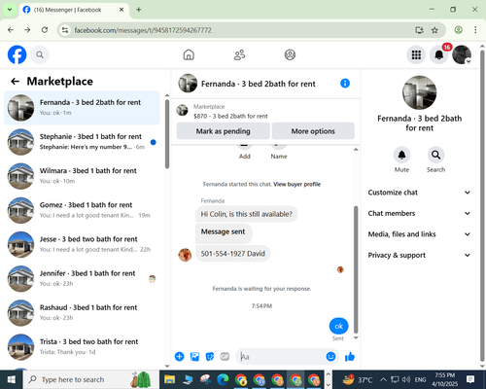Open Stephanie 3bed 1 bath chat

click(x=83, y=142)
